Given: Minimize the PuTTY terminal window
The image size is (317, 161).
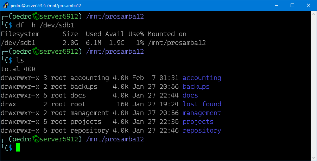Looking at the screenshot, I should click(276, 5).
